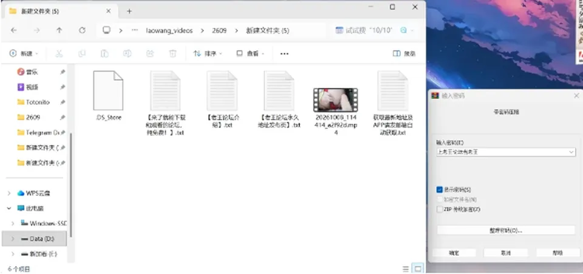Toggle the 预览 preview pane button

tap(404, 53)
